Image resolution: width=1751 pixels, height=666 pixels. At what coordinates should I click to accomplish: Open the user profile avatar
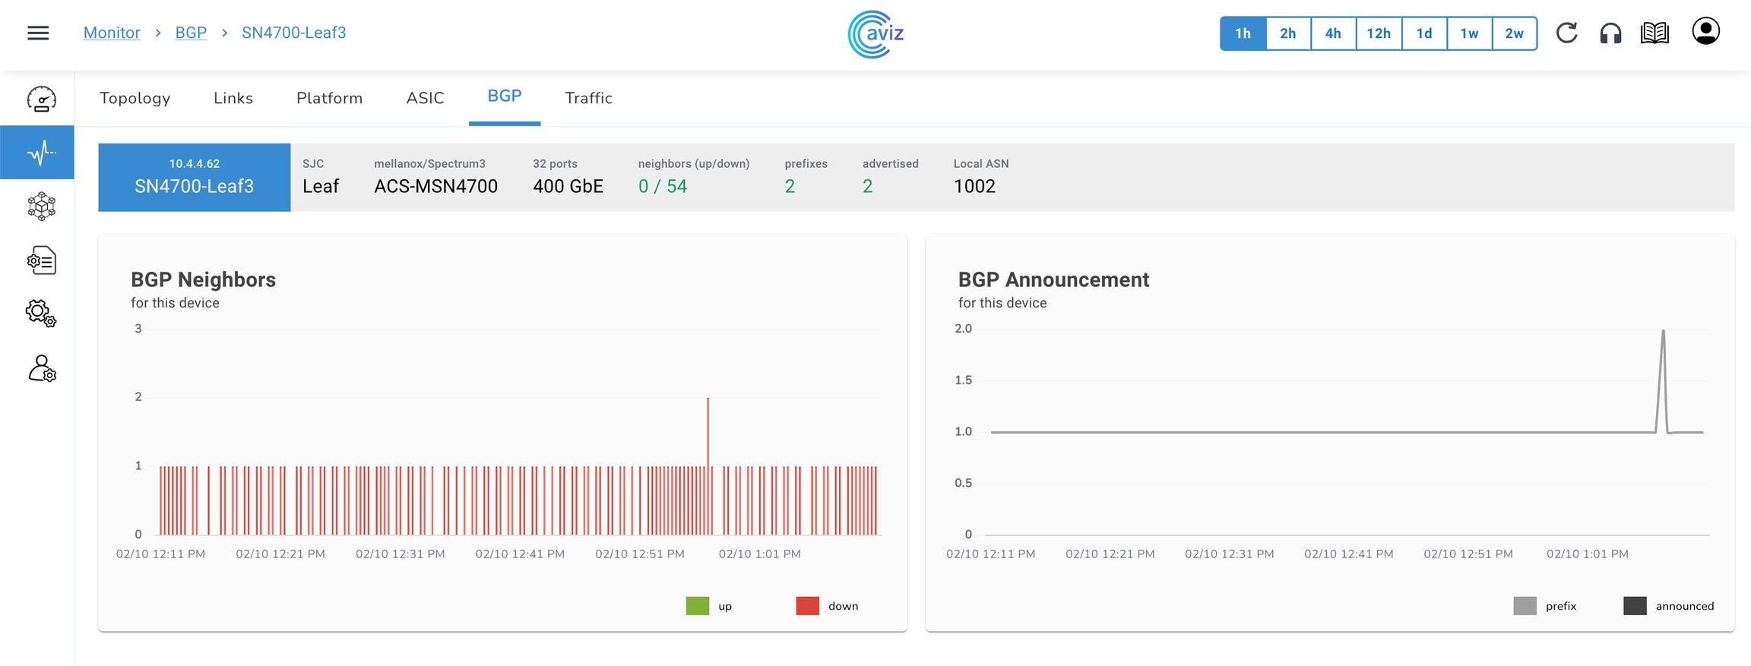tap(1705, 32)
